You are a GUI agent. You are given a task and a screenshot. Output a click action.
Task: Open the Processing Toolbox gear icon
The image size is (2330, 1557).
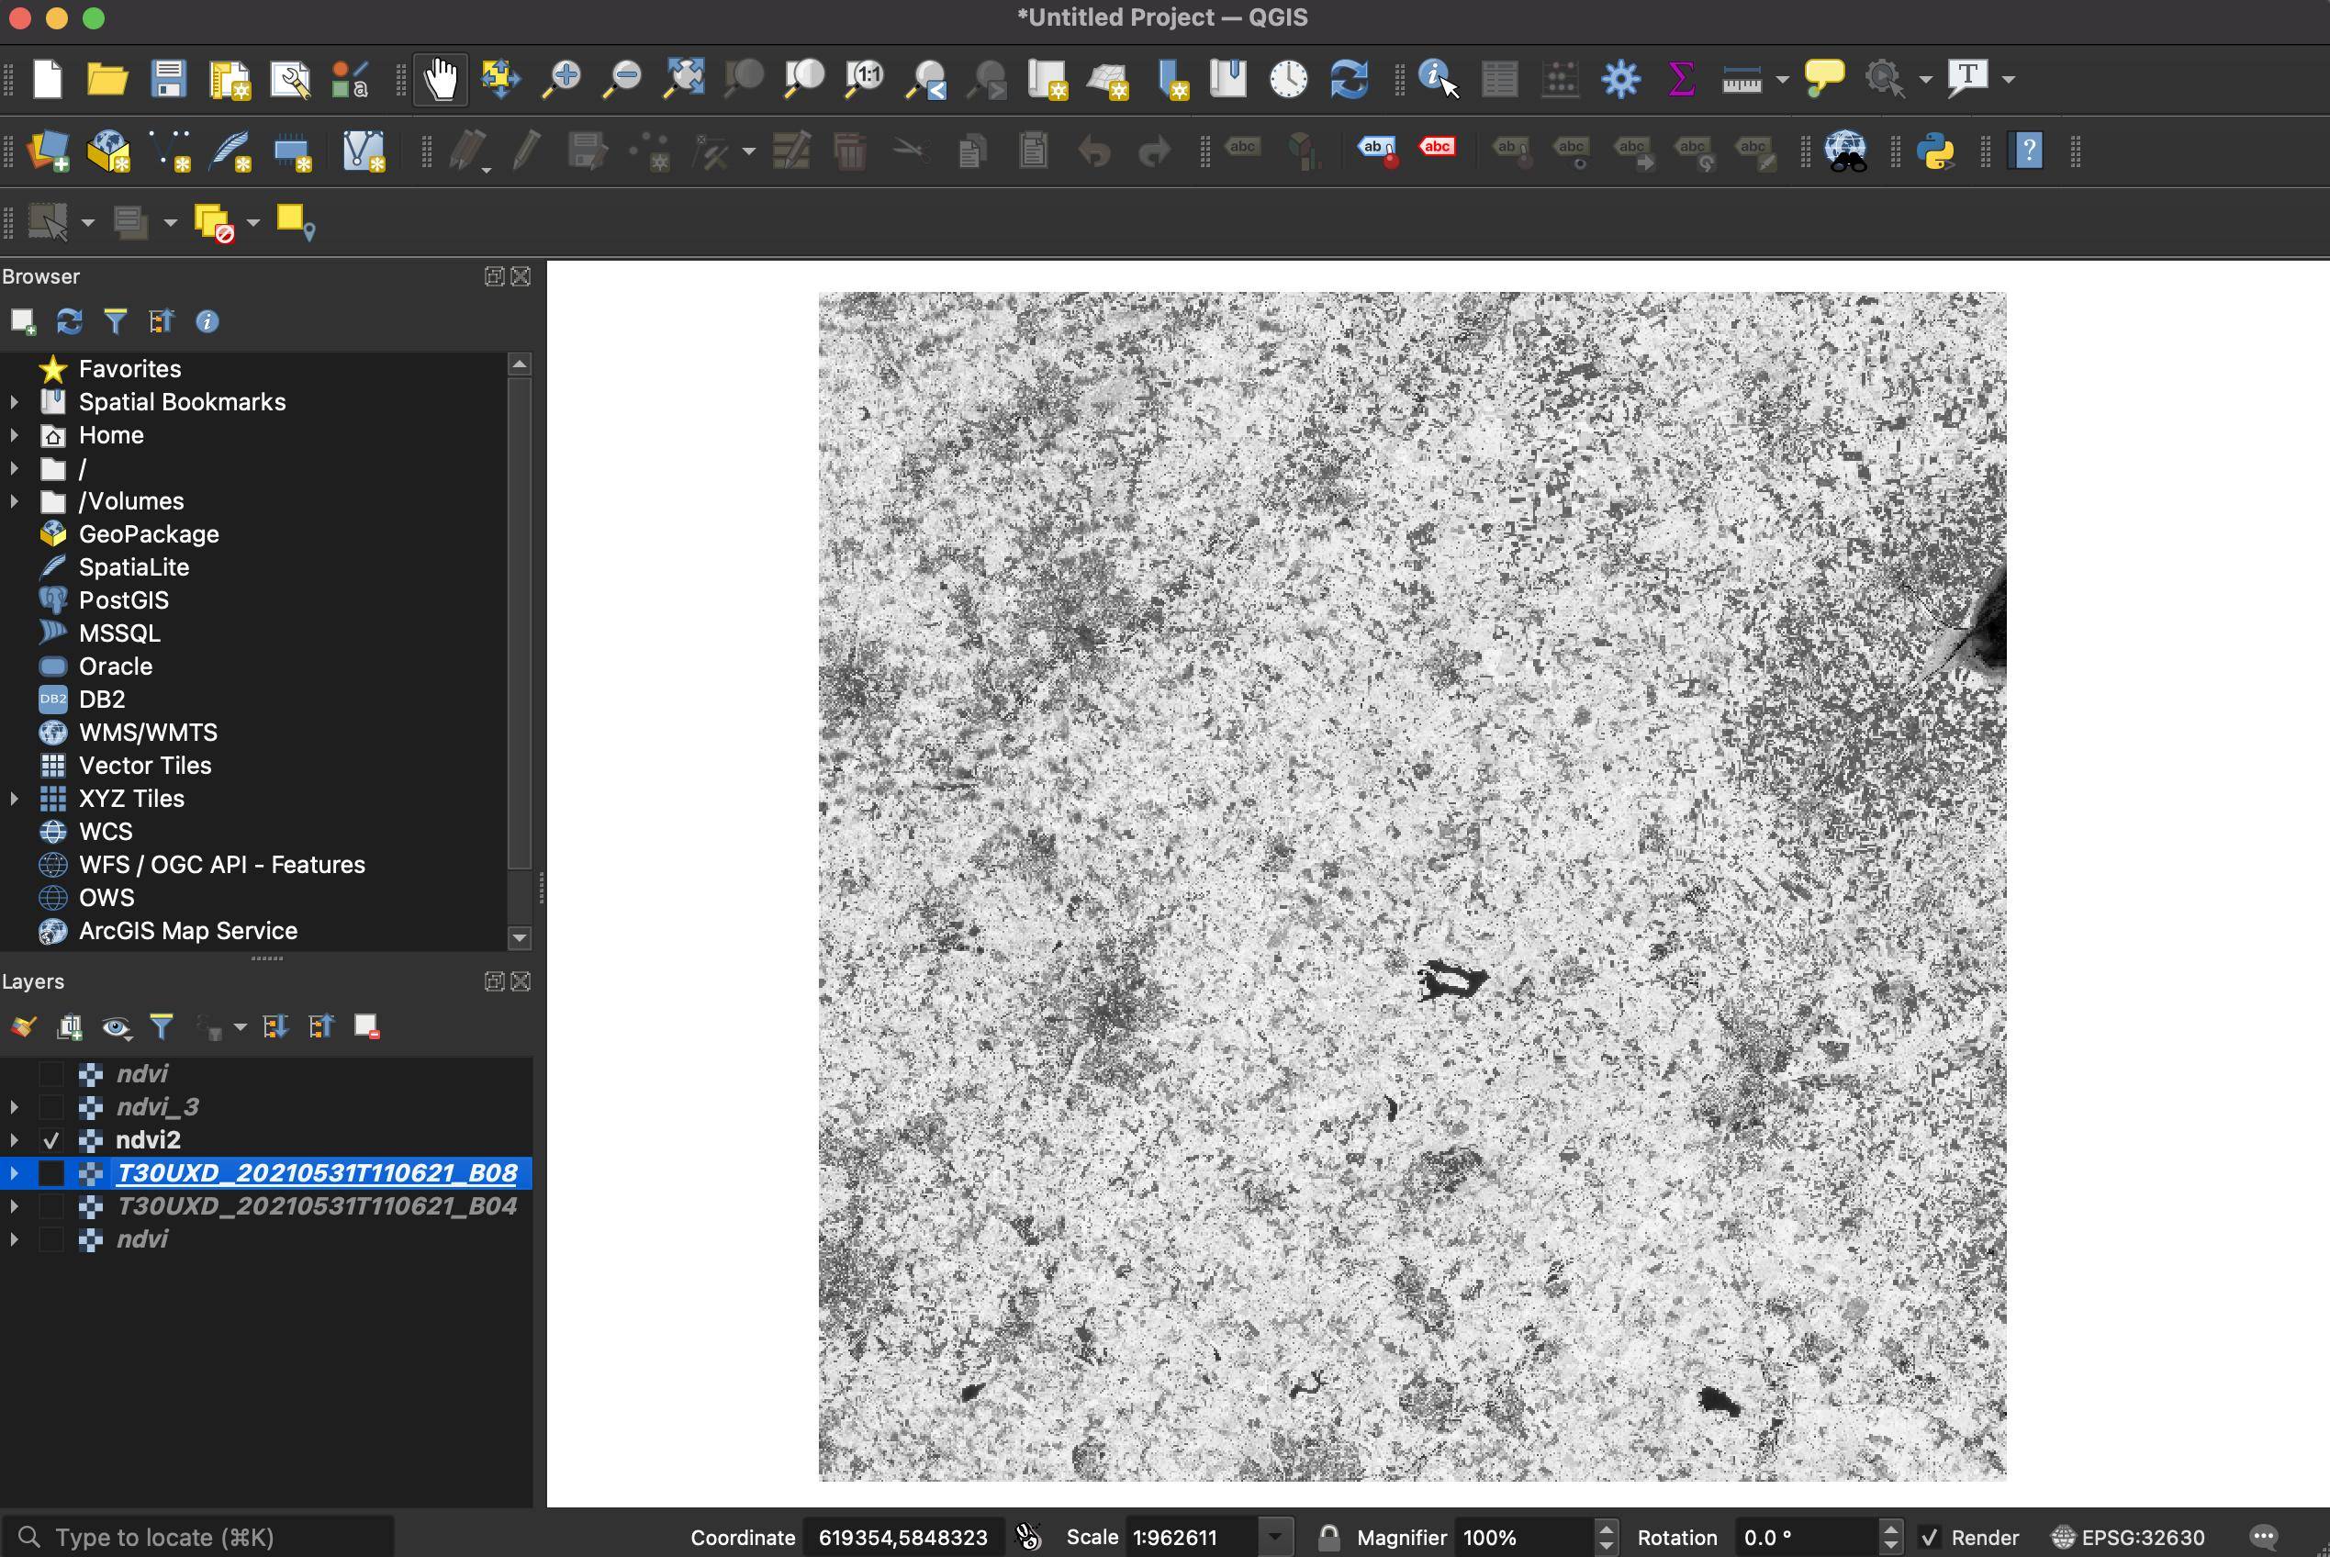tap(1620, 78)
